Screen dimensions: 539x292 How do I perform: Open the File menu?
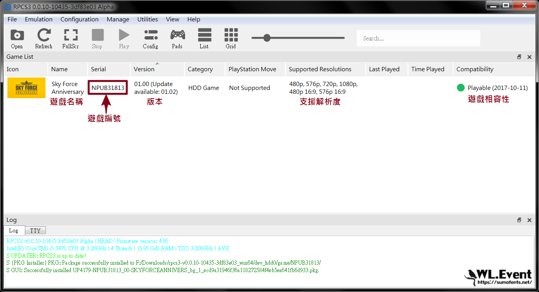[x=12, y=19]
